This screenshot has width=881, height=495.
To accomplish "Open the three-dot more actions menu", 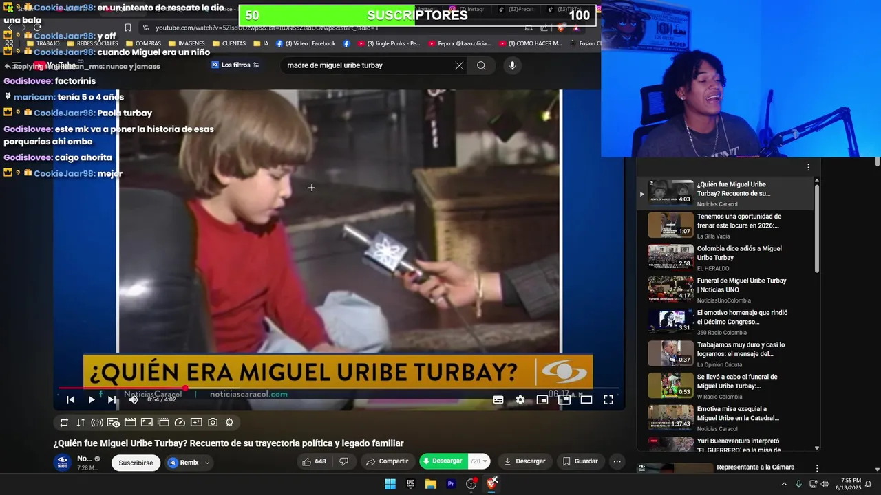I will 617,461.
